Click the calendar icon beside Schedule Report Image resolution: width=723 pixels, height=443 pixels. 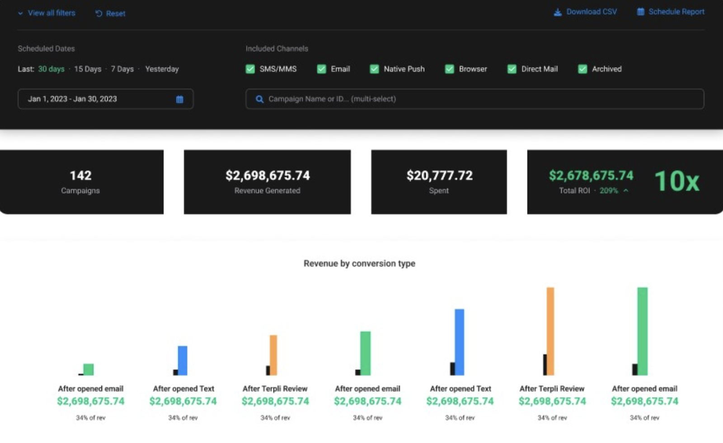pyautogui.click(x=640, y=12)
